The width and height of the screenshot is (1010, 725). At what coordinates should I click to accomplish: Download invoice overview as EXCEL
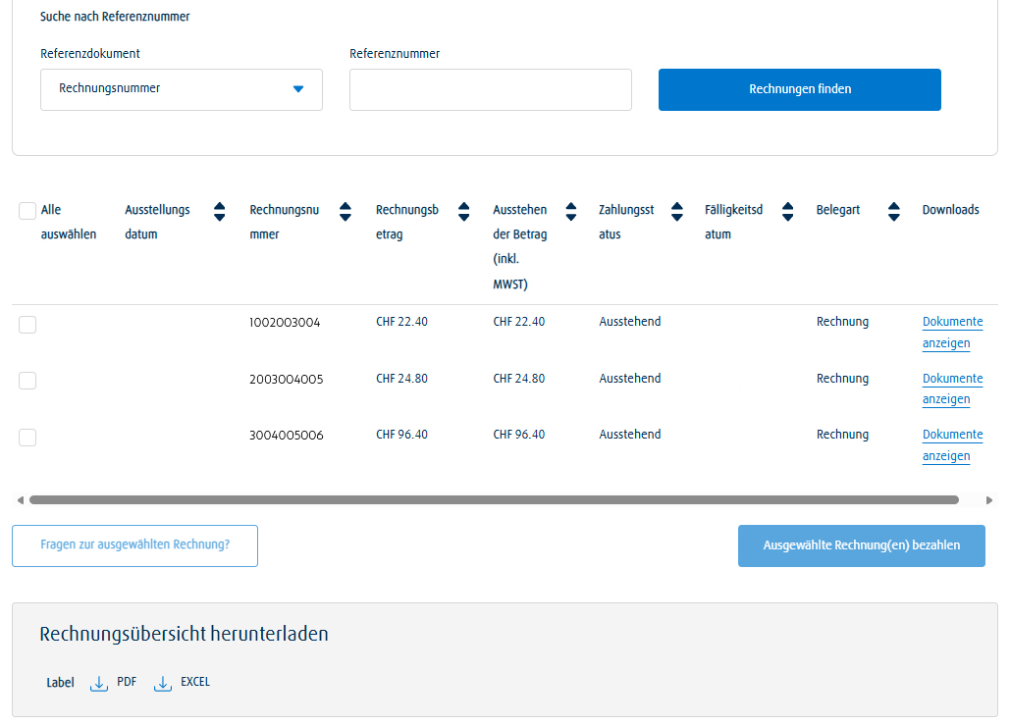[x=183, y=683]
